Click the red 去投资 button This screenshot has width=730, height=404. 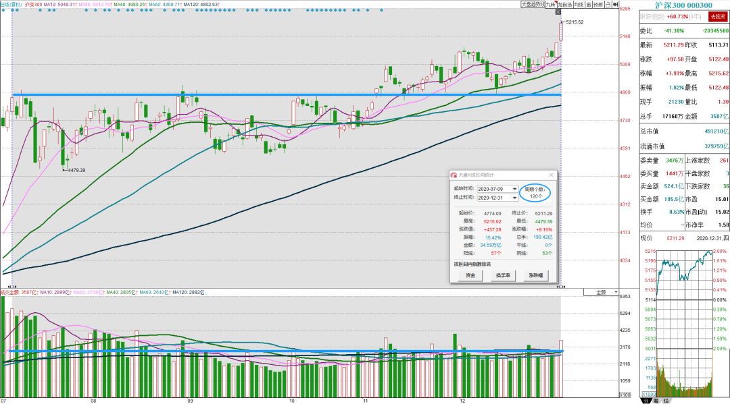(x=717, y=16)
